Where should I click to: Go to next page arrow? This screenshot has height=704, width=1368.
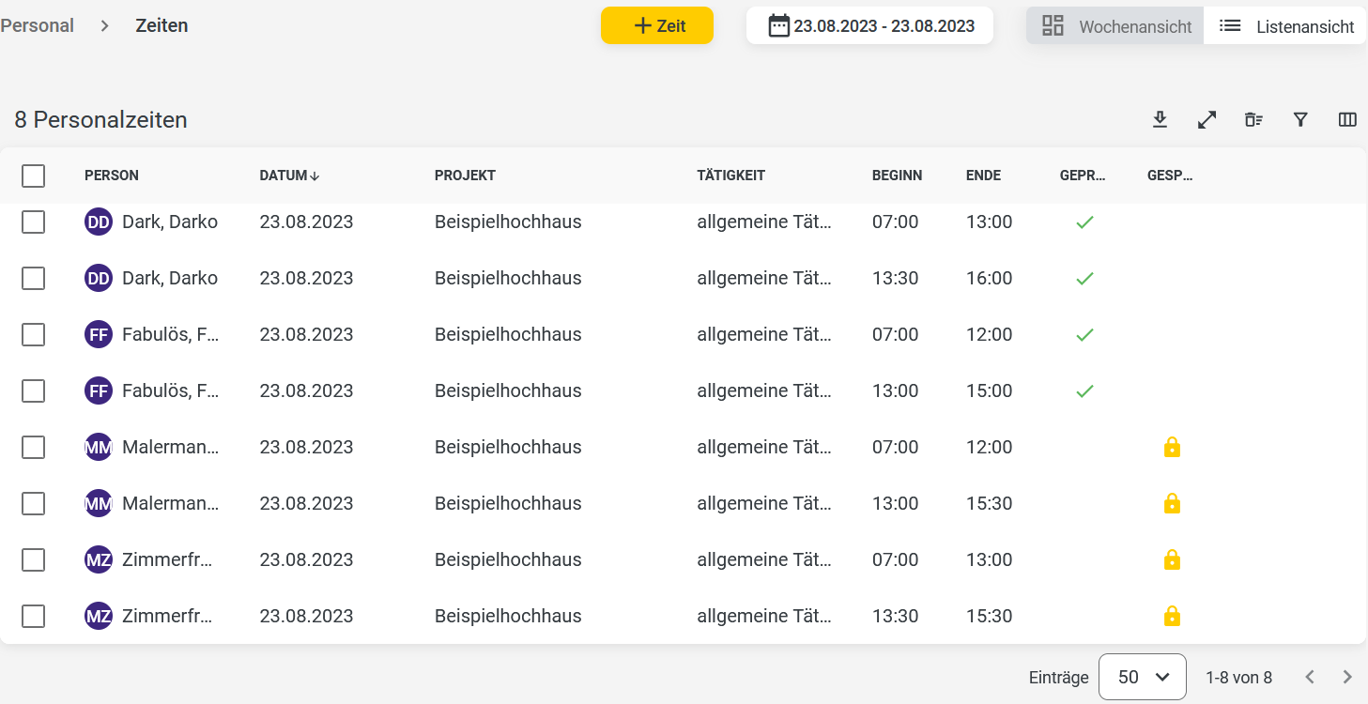click(1347, 677)
